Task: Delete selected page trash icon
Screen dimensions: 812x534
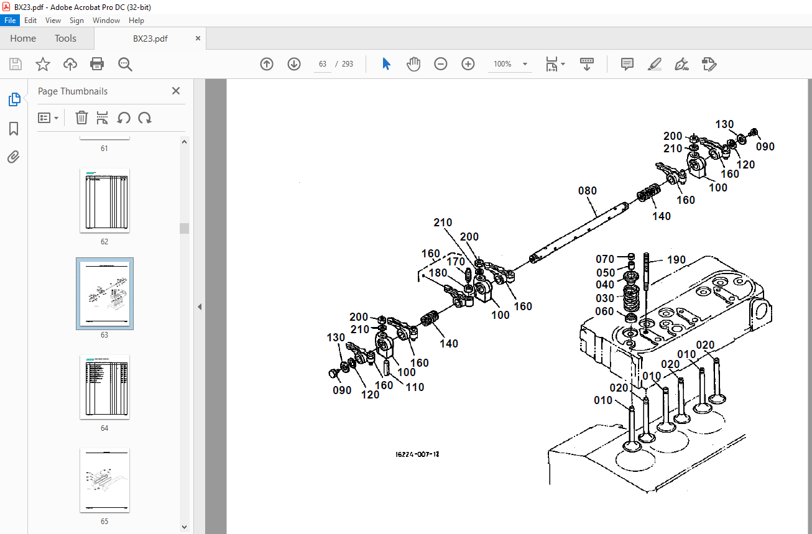Action: pos(81,117)
